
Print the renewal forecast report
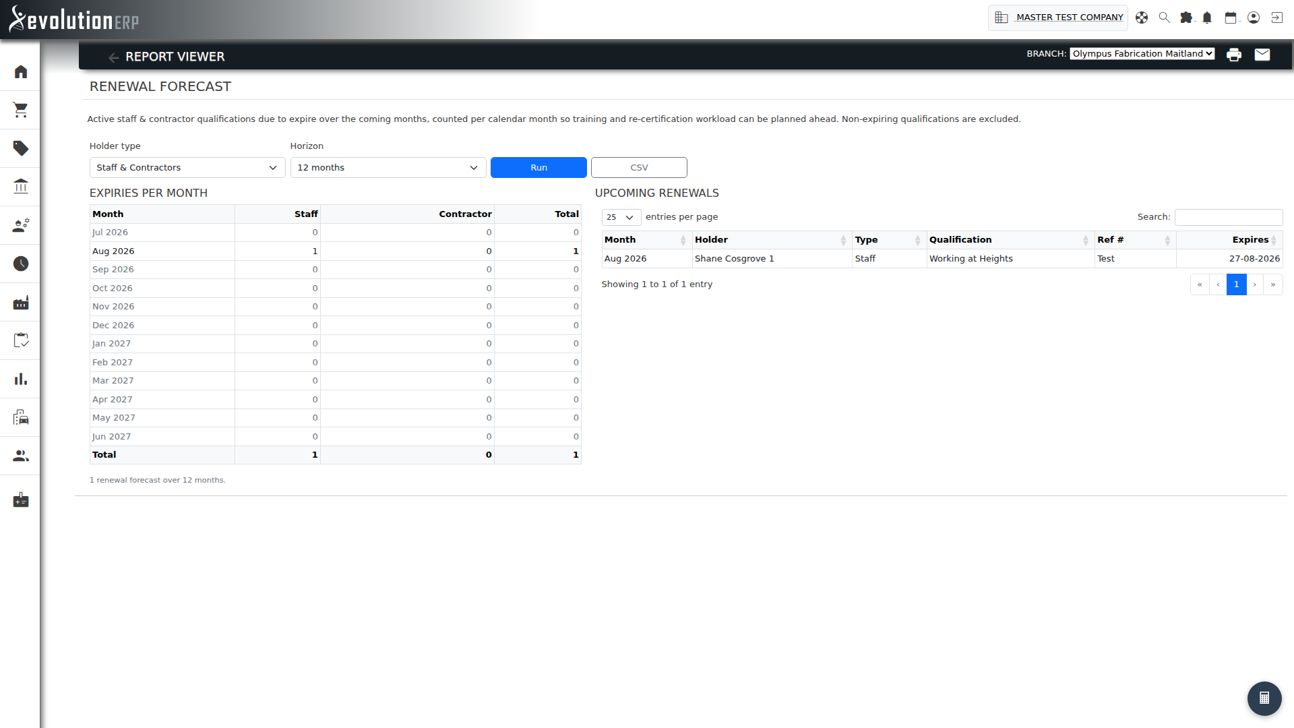click(1234, 55)
